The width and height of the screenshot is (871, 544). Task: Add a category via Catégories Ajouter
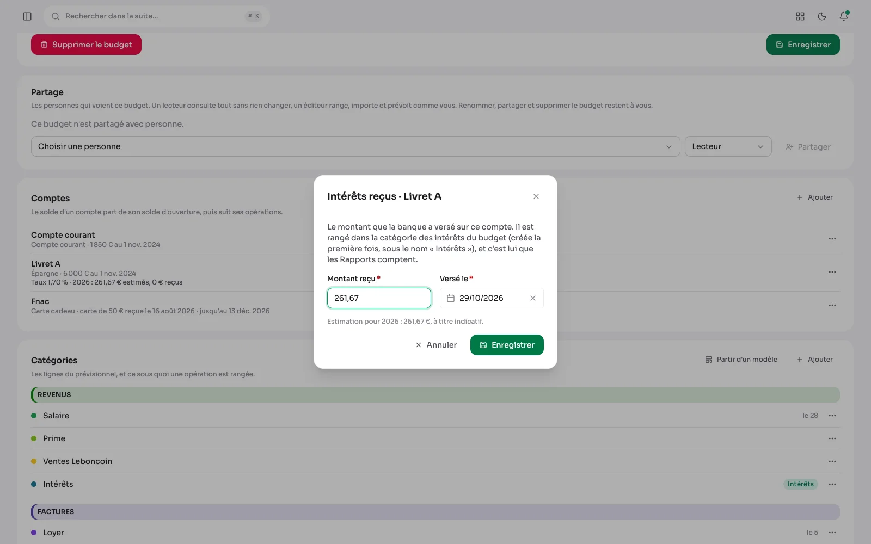click(x=814, y=360)
